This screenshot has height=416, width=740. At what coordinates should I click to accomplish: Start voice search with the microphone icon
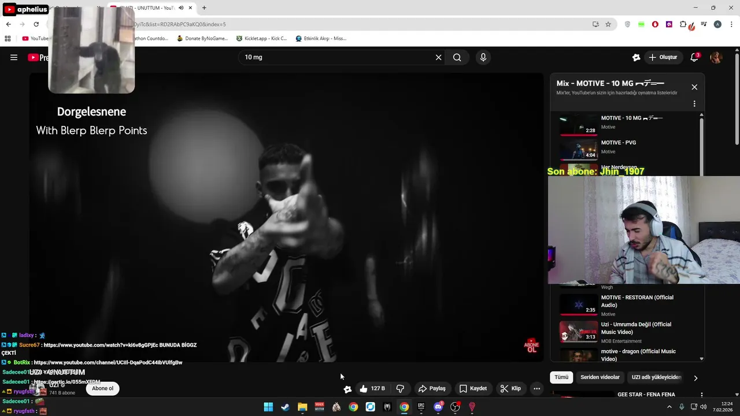coord(483,57)
